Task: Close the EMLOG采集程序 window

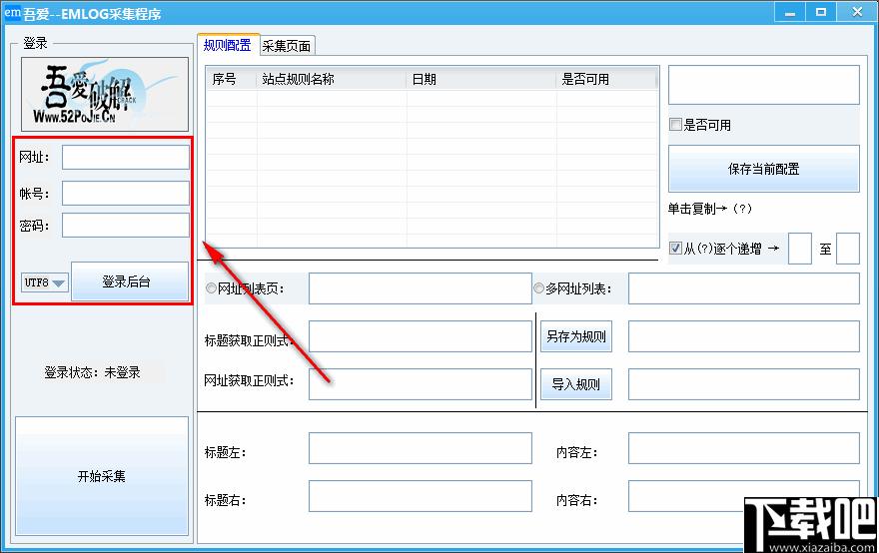Action: pos(857,12)
